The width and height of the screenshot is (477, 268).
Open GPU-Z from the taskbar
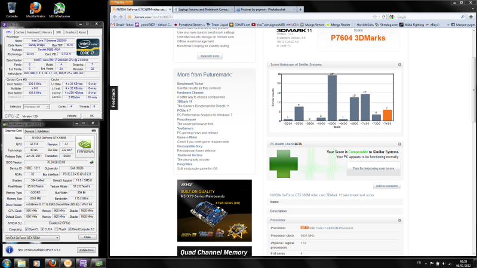[x=99, y=263]
